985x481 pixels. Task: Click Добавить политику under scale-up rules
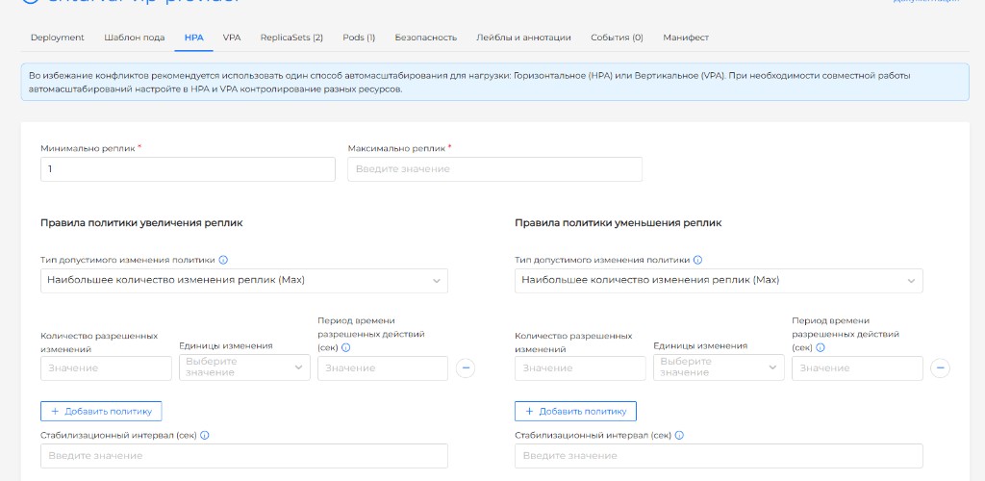coord(101,412)
